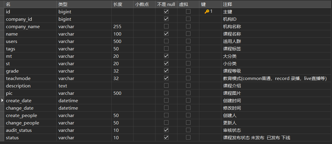
Task: Click length 500 of users field
Action: [117, 41]
